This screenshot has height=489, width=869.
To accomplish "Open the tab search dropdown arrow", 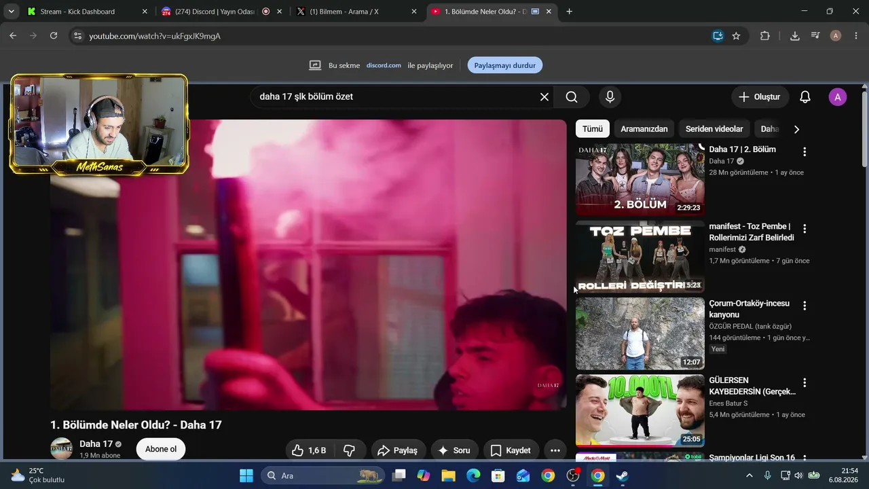I will (x=11, y=12).
